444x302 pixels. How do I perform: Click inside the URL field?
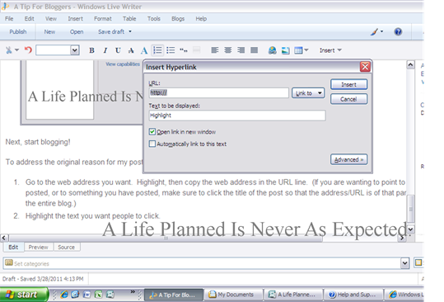coord(218,92)
